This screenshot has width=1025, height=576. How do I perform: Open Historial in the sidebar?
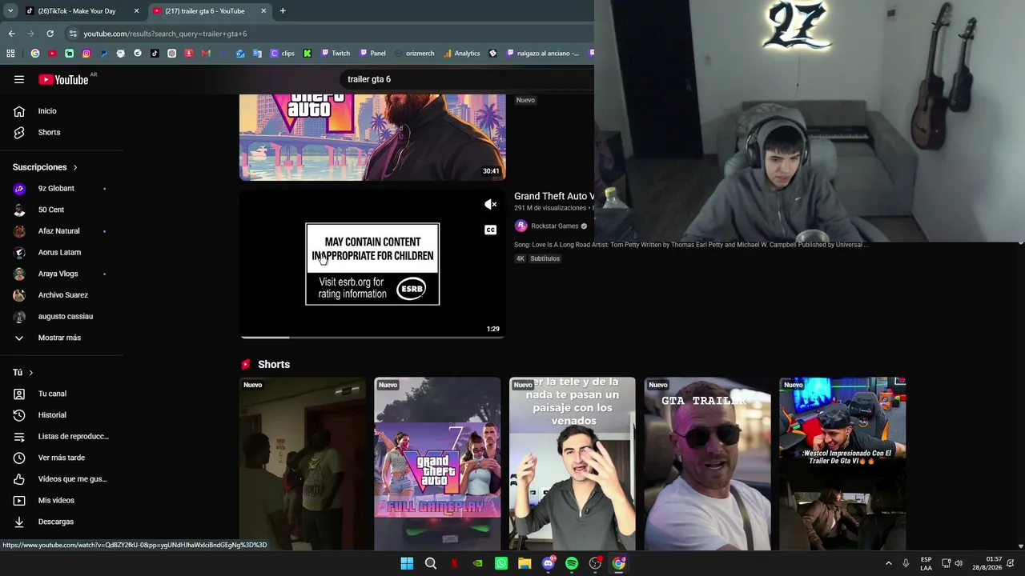[x=52, y=415]
